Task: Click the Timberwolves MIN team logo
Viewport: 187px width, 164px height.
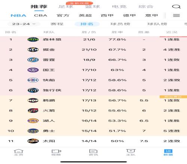Action: [33, 40]
